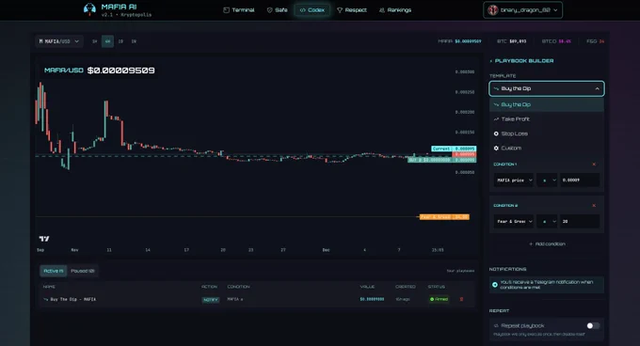Select the Telegram notification radio option
Image resolution: width=640 pixels, height=346 pixels.
click(x=495, y=285)
